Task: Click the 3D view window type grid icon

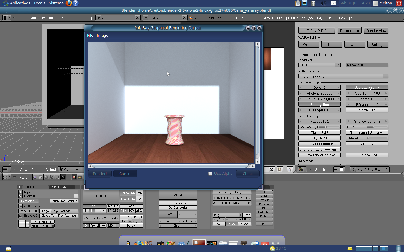Action: point(6,169)
